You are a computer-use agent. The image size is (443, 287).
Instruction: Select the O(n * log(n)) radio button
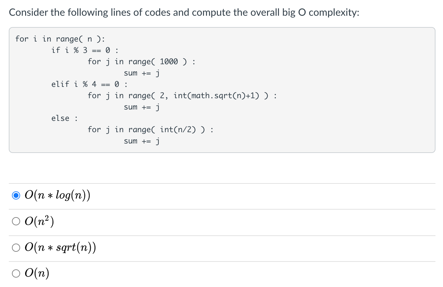coord(16,195)
